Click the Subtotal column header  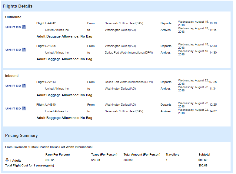click(x=204, y=155)
